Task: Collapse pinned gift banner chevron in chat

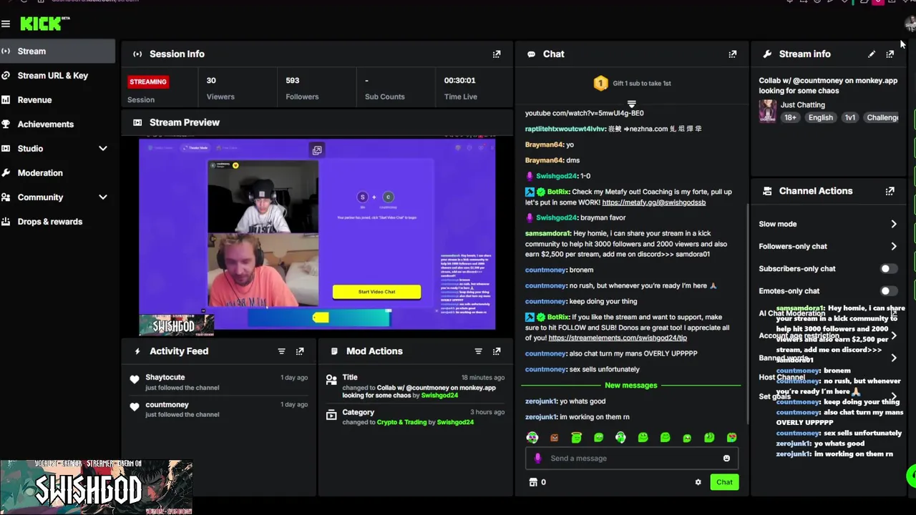Action: pyautogui.click(x=631, y=104)
